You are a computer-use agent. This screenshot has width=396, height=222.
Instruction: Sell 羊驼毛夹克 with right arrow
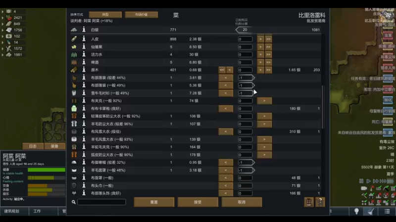tap(264, 147)
